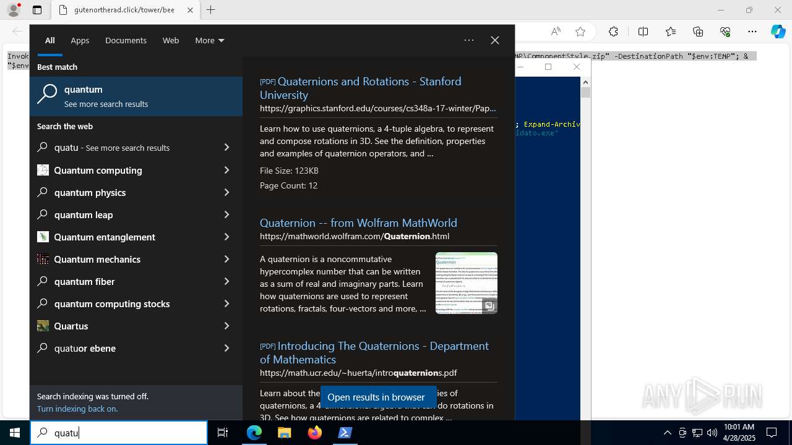
Task: Open Edge profile avatar icon
Action: 14,10
